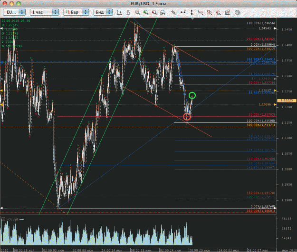The height and width of the screenshot is (252, 297).
Task: Click the 1,2000 price axis label
Action: pyautogui.click(x=287, y=169)
